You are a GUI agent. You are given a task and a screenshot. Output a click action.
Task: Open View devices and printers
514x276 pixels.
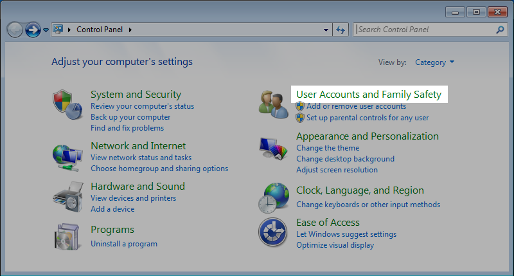coord(133,198)
